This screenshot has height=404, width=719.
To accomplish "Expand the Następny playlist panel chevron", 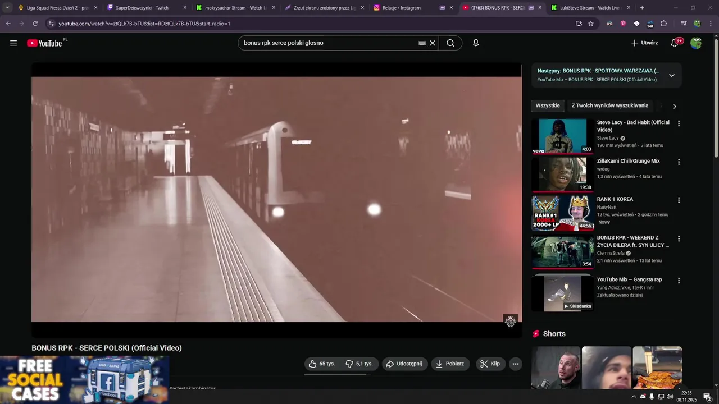I will (x=671, y=75).
